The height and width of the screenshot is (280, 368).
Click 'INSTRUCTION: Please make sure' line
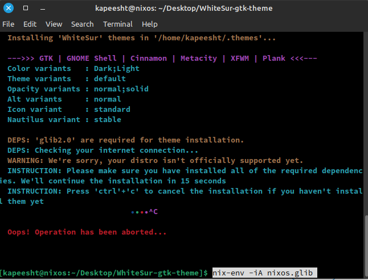185,171
